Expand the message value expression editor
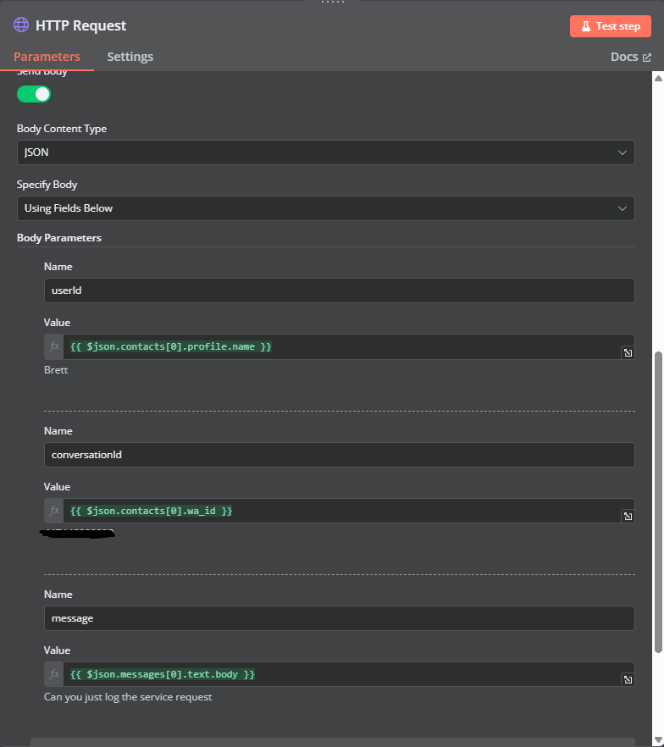 coord(628,679)
